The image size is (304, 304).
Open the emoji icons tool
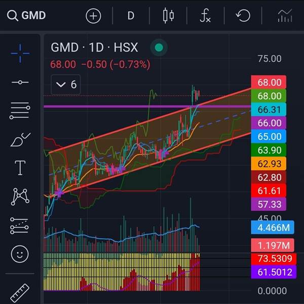click(20, 254)
